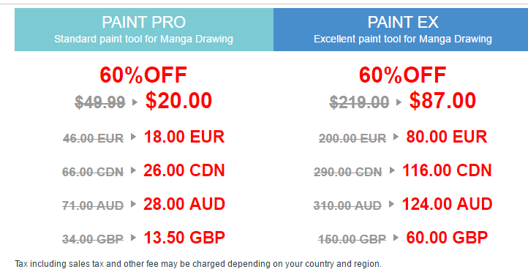Screen dimensions: 528x272
Task: Select the $87.00 PAINT EX price
Action: tap(442, 101)
